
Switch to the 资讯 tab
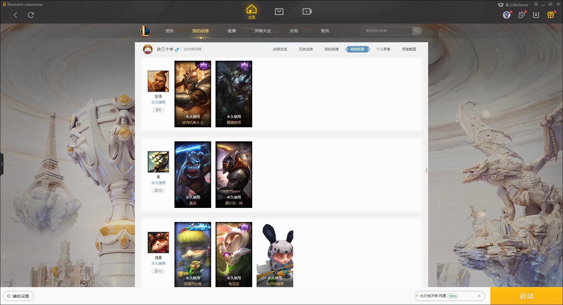[x=169, y=31]
